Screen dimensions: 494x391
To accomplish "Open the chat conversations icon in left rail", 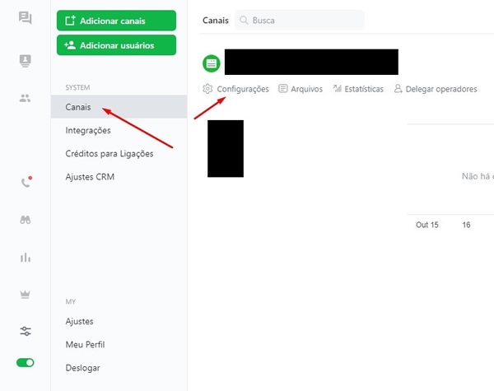I will point(26,19).
